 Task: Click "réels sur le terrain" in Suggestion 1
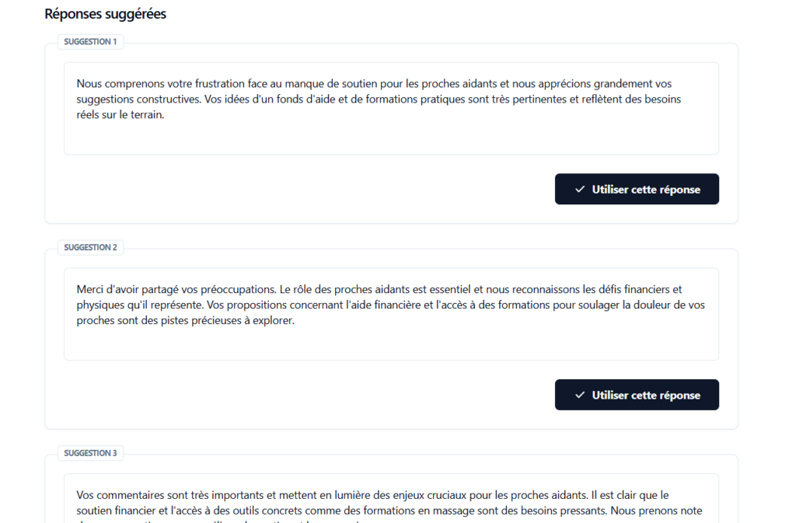pos(120,115)
